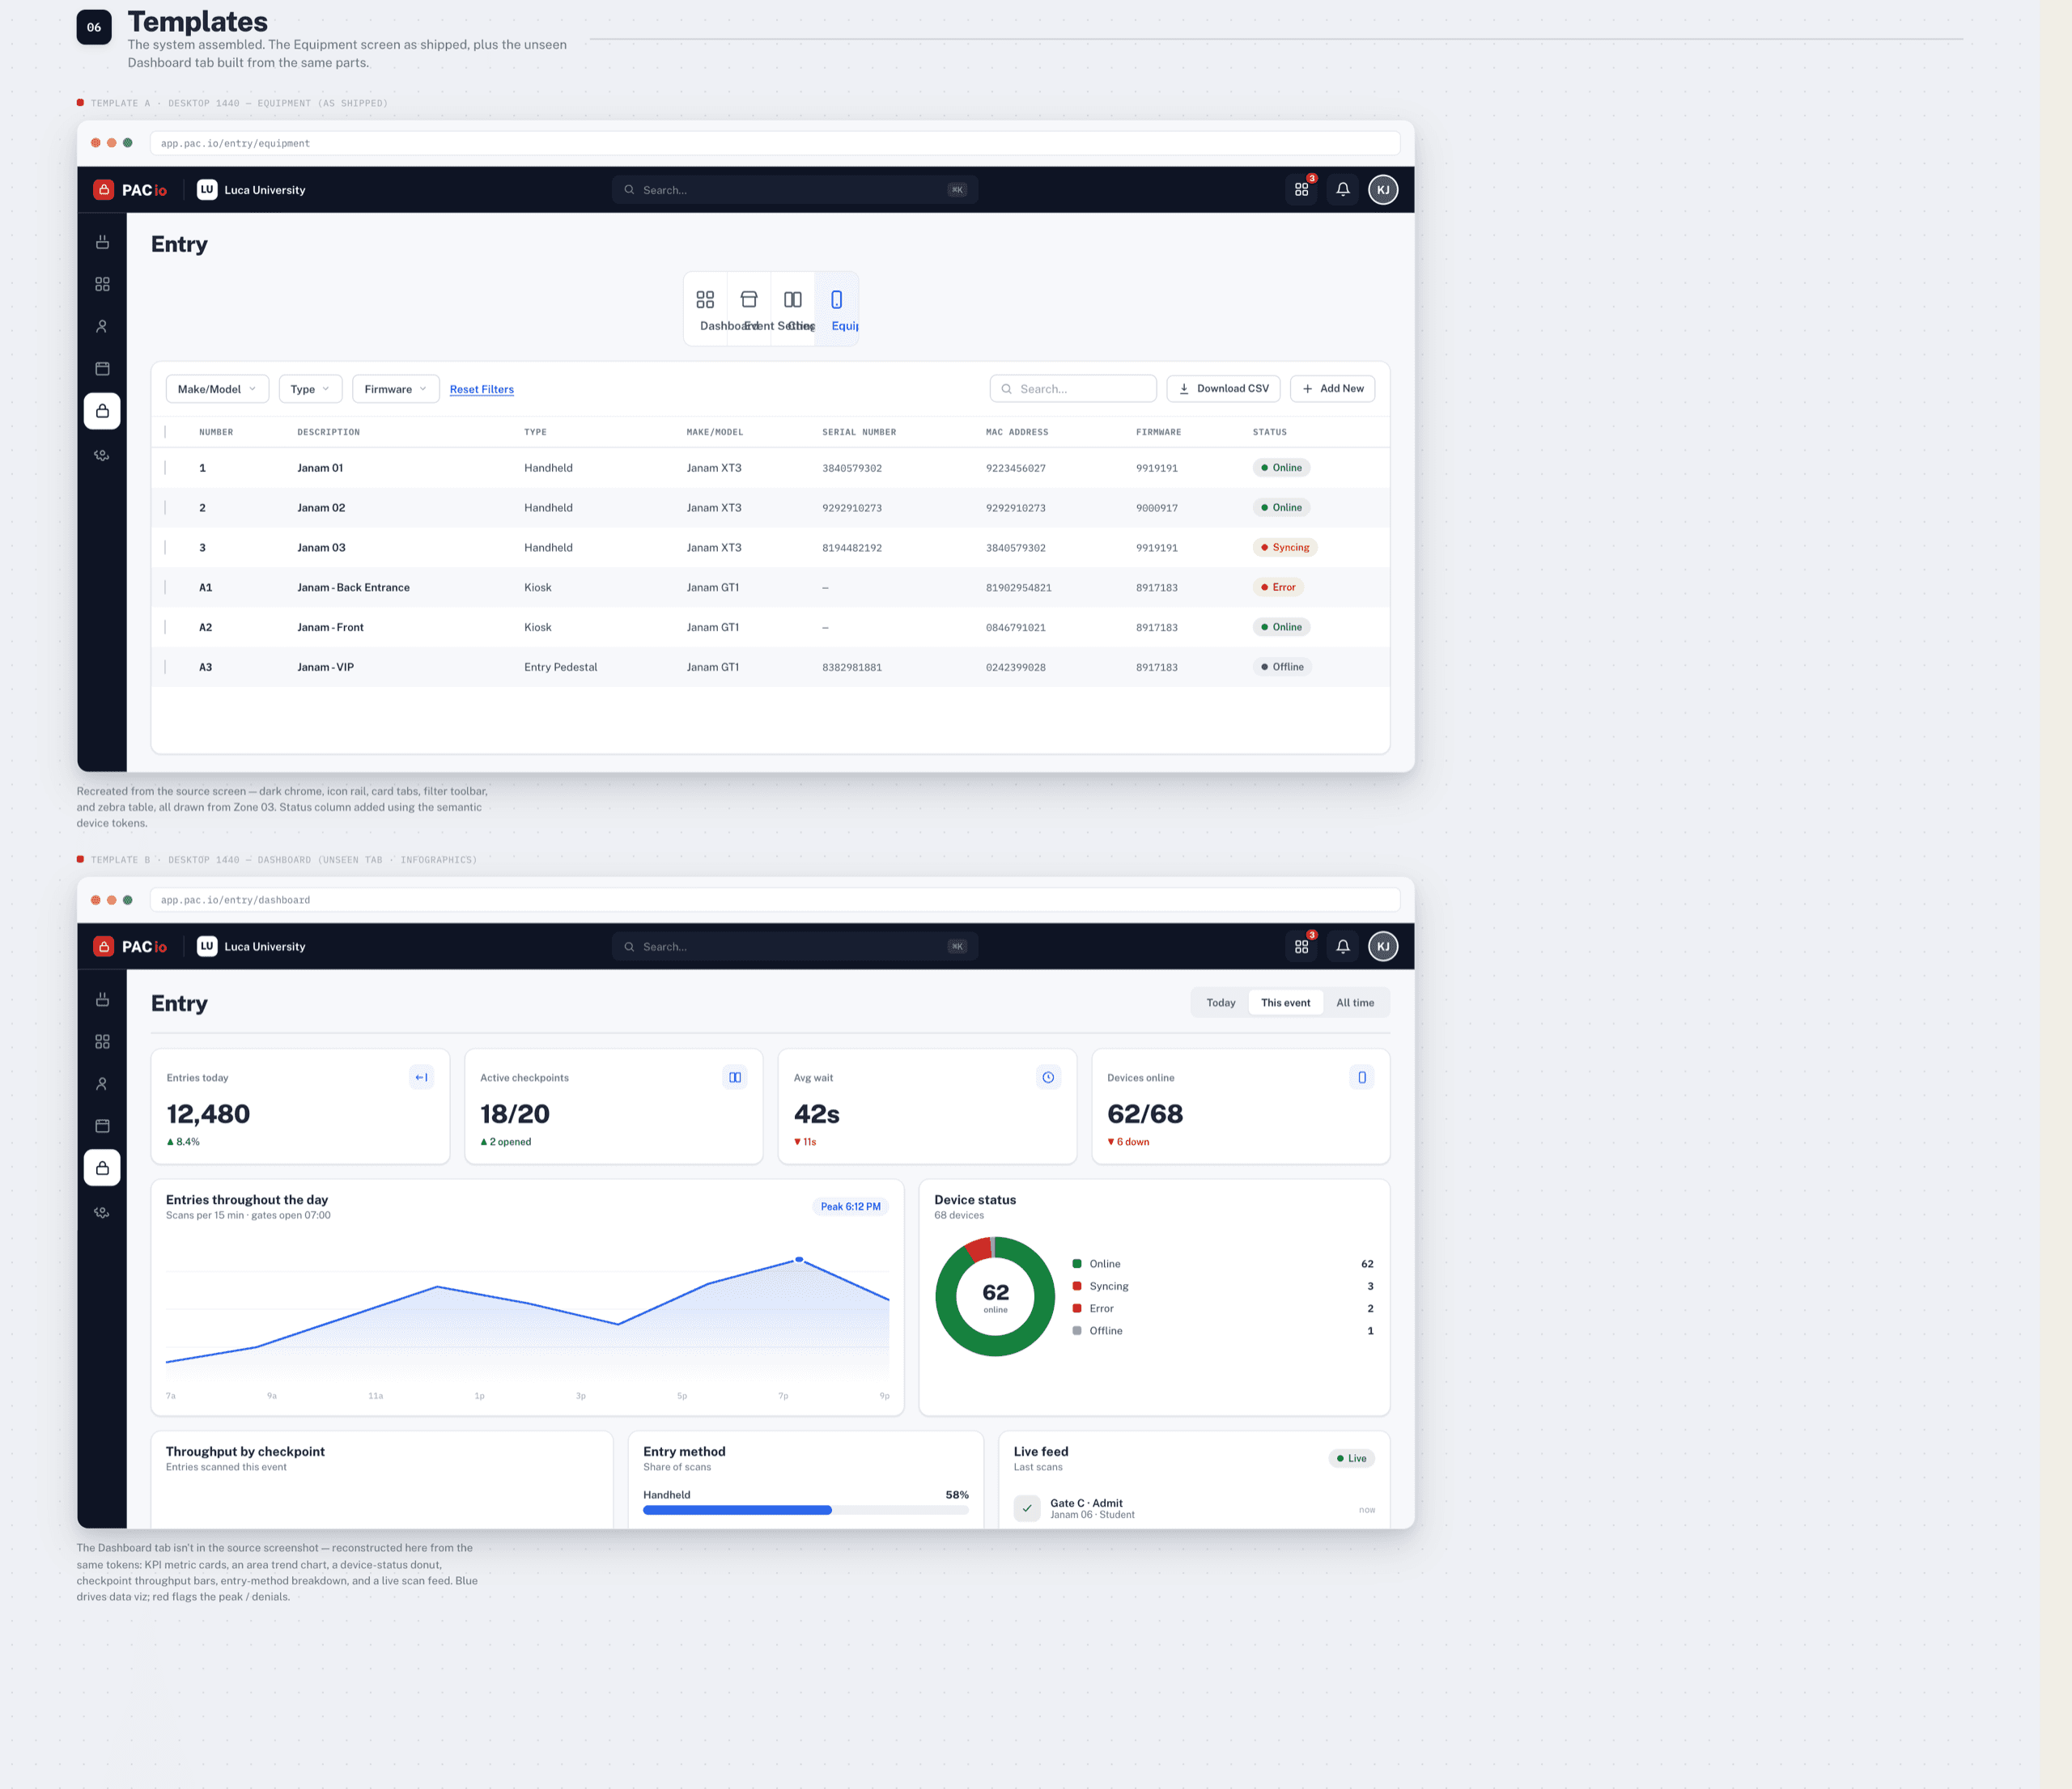Click red Error legend swatch
Screen dimensions: 2072x1789
[x=1077, y=1308]
